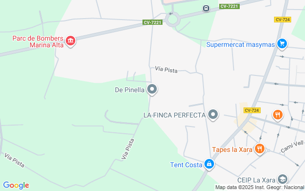Click the Tent Costa shopping bag pin
The image size is (305, 191).
click(209, 164)
